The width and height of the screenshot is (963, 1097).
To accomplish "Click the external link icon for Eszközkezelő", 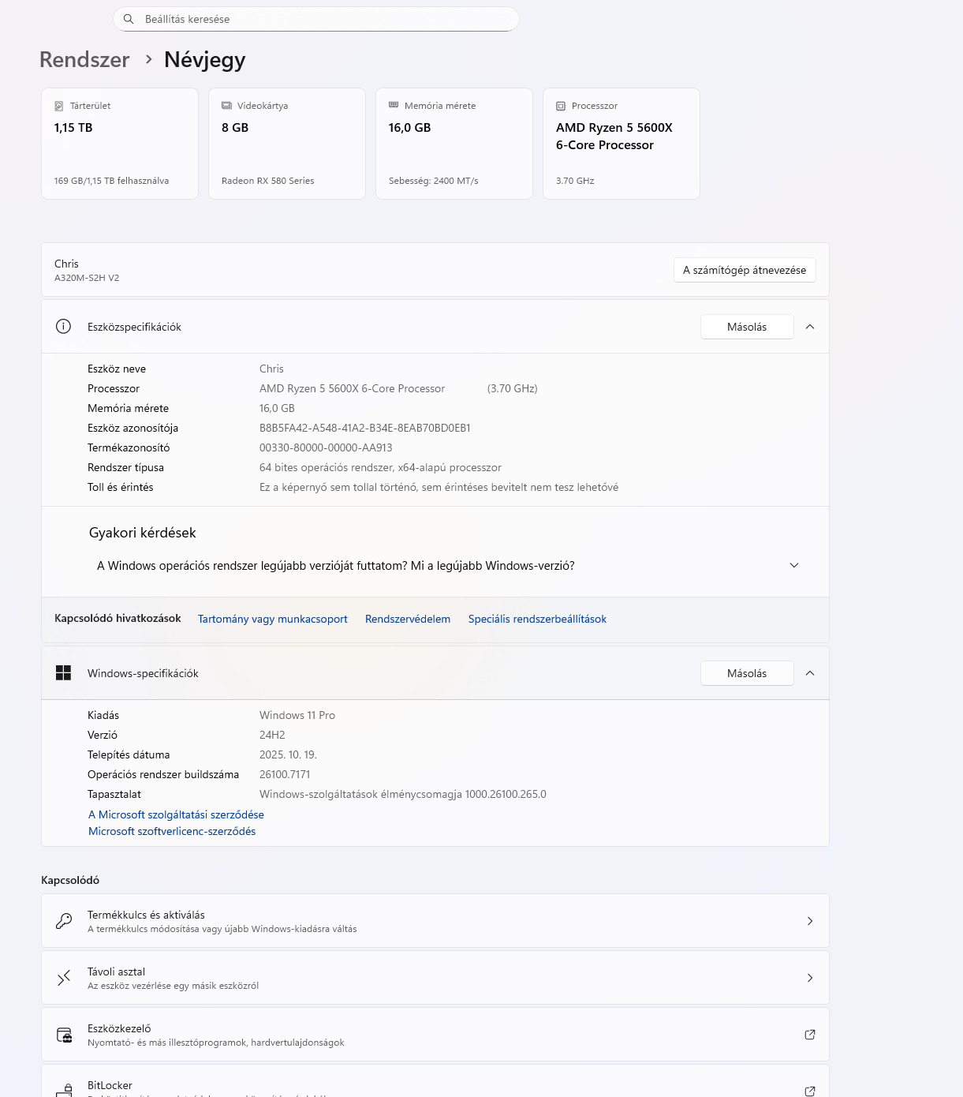I will coord(809,1035).
